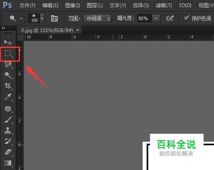Select the Healing Brush patch tool
Viewport: 214px width, 170px height.
coord(8,109)
